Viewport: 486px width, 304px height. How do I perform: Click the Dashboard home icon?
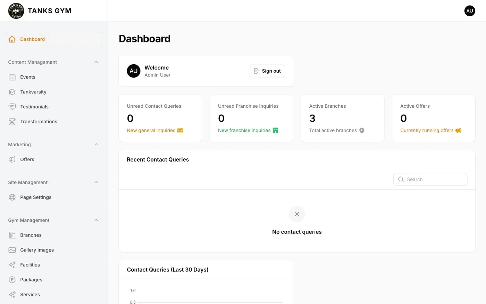click(12, 39)
